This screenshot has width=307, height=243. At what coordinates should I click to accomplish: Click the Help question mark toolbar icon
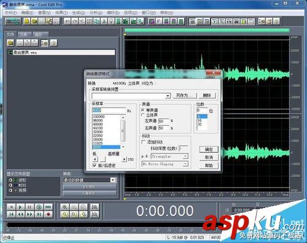pyautogui.click(x=276, y=21)
